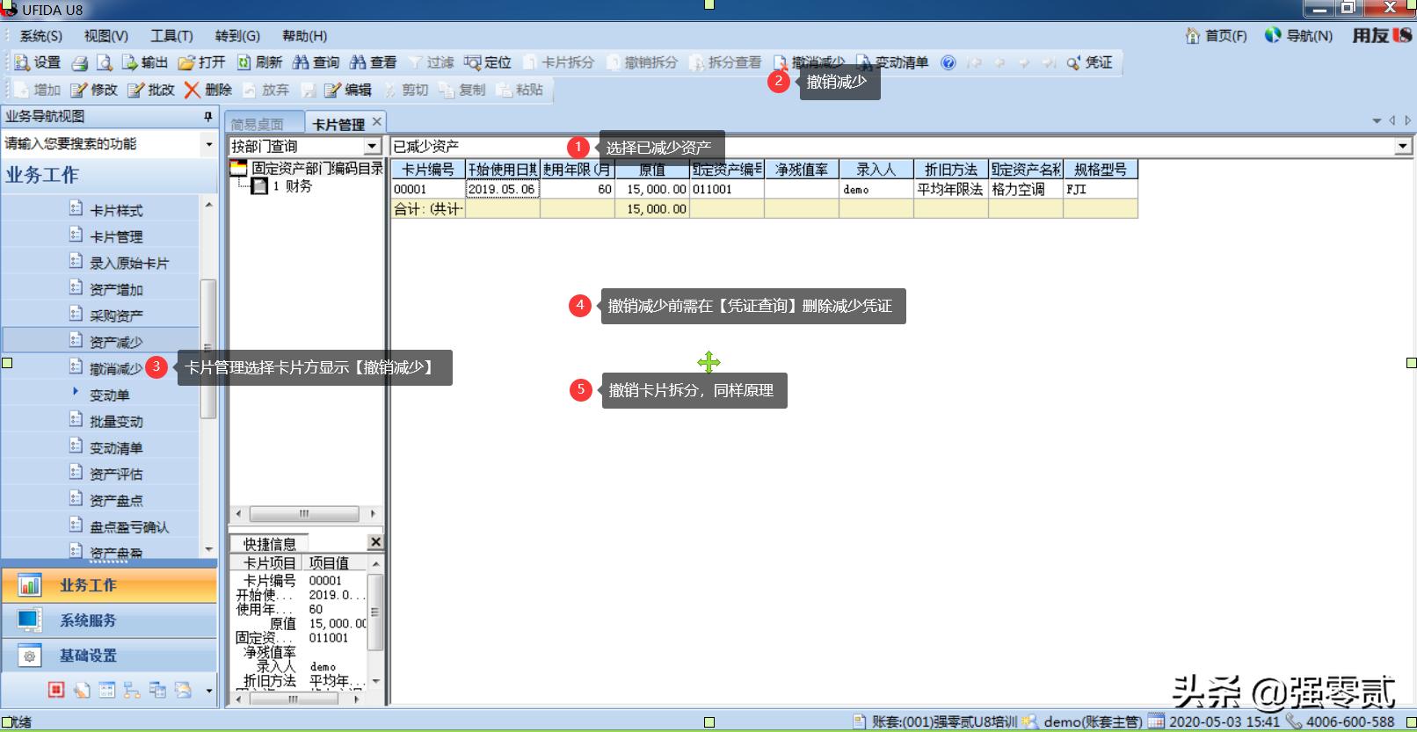Click the 快捷信息 vertical scrollbar thumb
This screenshot has height=732, width=1417.
point(375,612)
